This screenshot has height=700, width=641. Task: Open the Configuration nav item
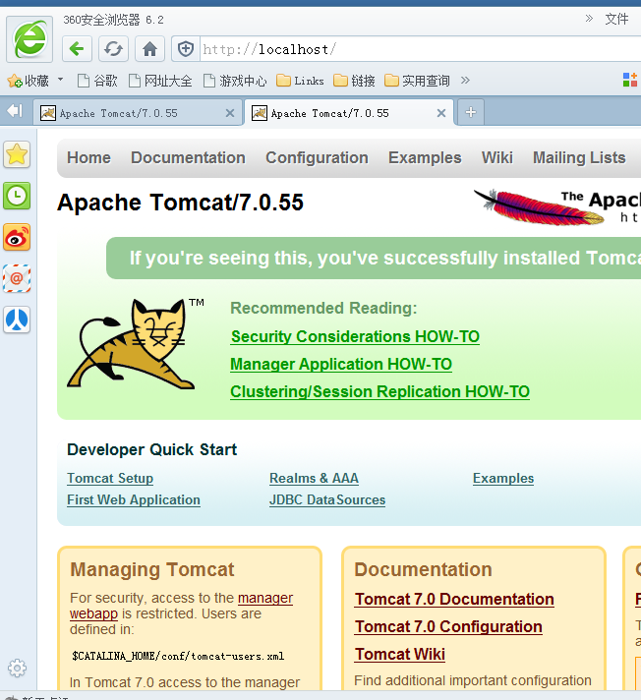coord(317,157)
